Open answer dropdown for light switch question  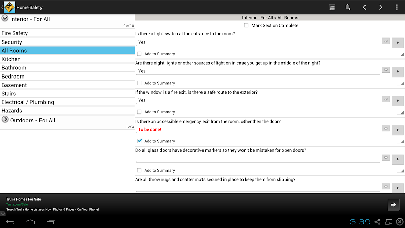tap(386, 41)
